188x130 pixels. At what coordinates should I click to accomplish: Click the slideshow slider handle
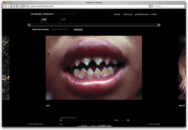pyautogui.click(x=116, y=120)
